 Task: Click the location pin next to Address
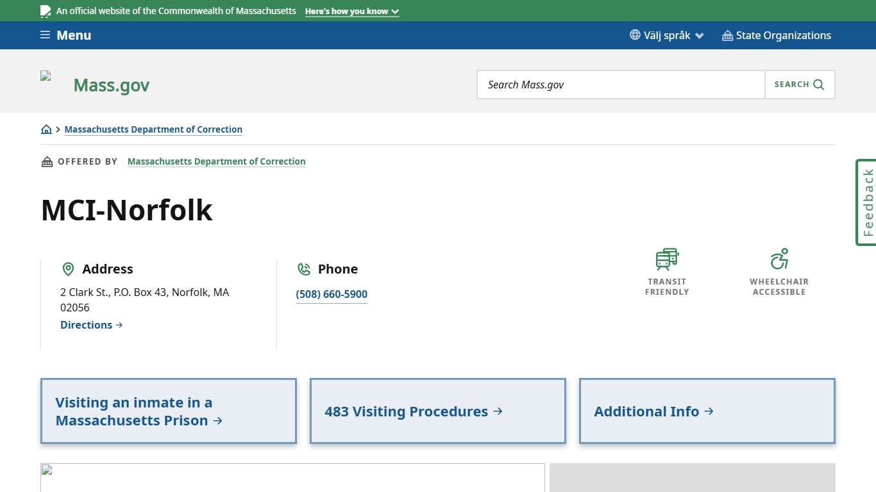[68, 268]
